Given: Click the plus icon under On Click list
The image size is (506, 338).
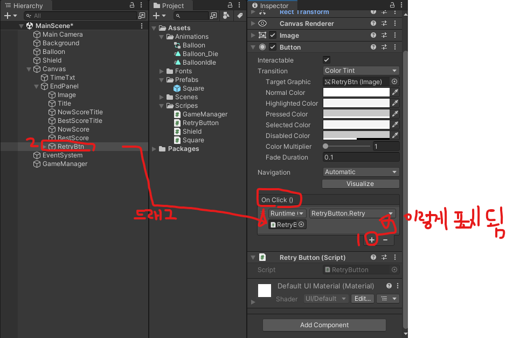Looking at the screenshot, I should click(x=372, y=240).
